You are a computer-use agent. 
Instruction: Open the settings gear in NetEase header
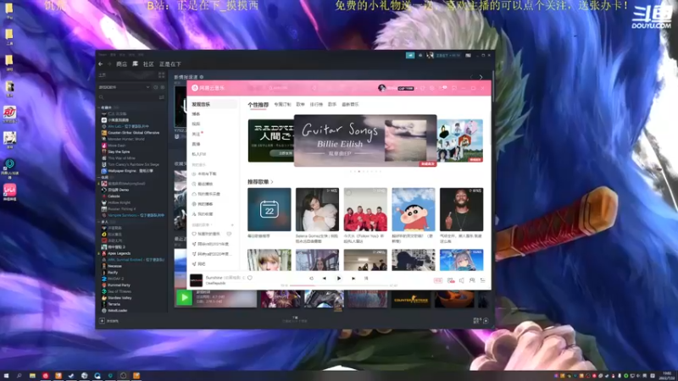pos(431,88)
